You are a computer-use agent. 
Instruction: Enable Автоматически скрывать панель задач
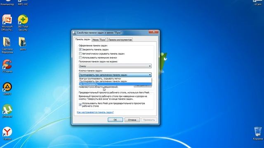point(80,54)
